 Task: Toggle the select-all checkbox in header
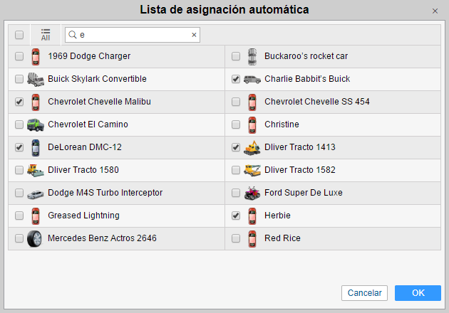(x=19, y=35)
